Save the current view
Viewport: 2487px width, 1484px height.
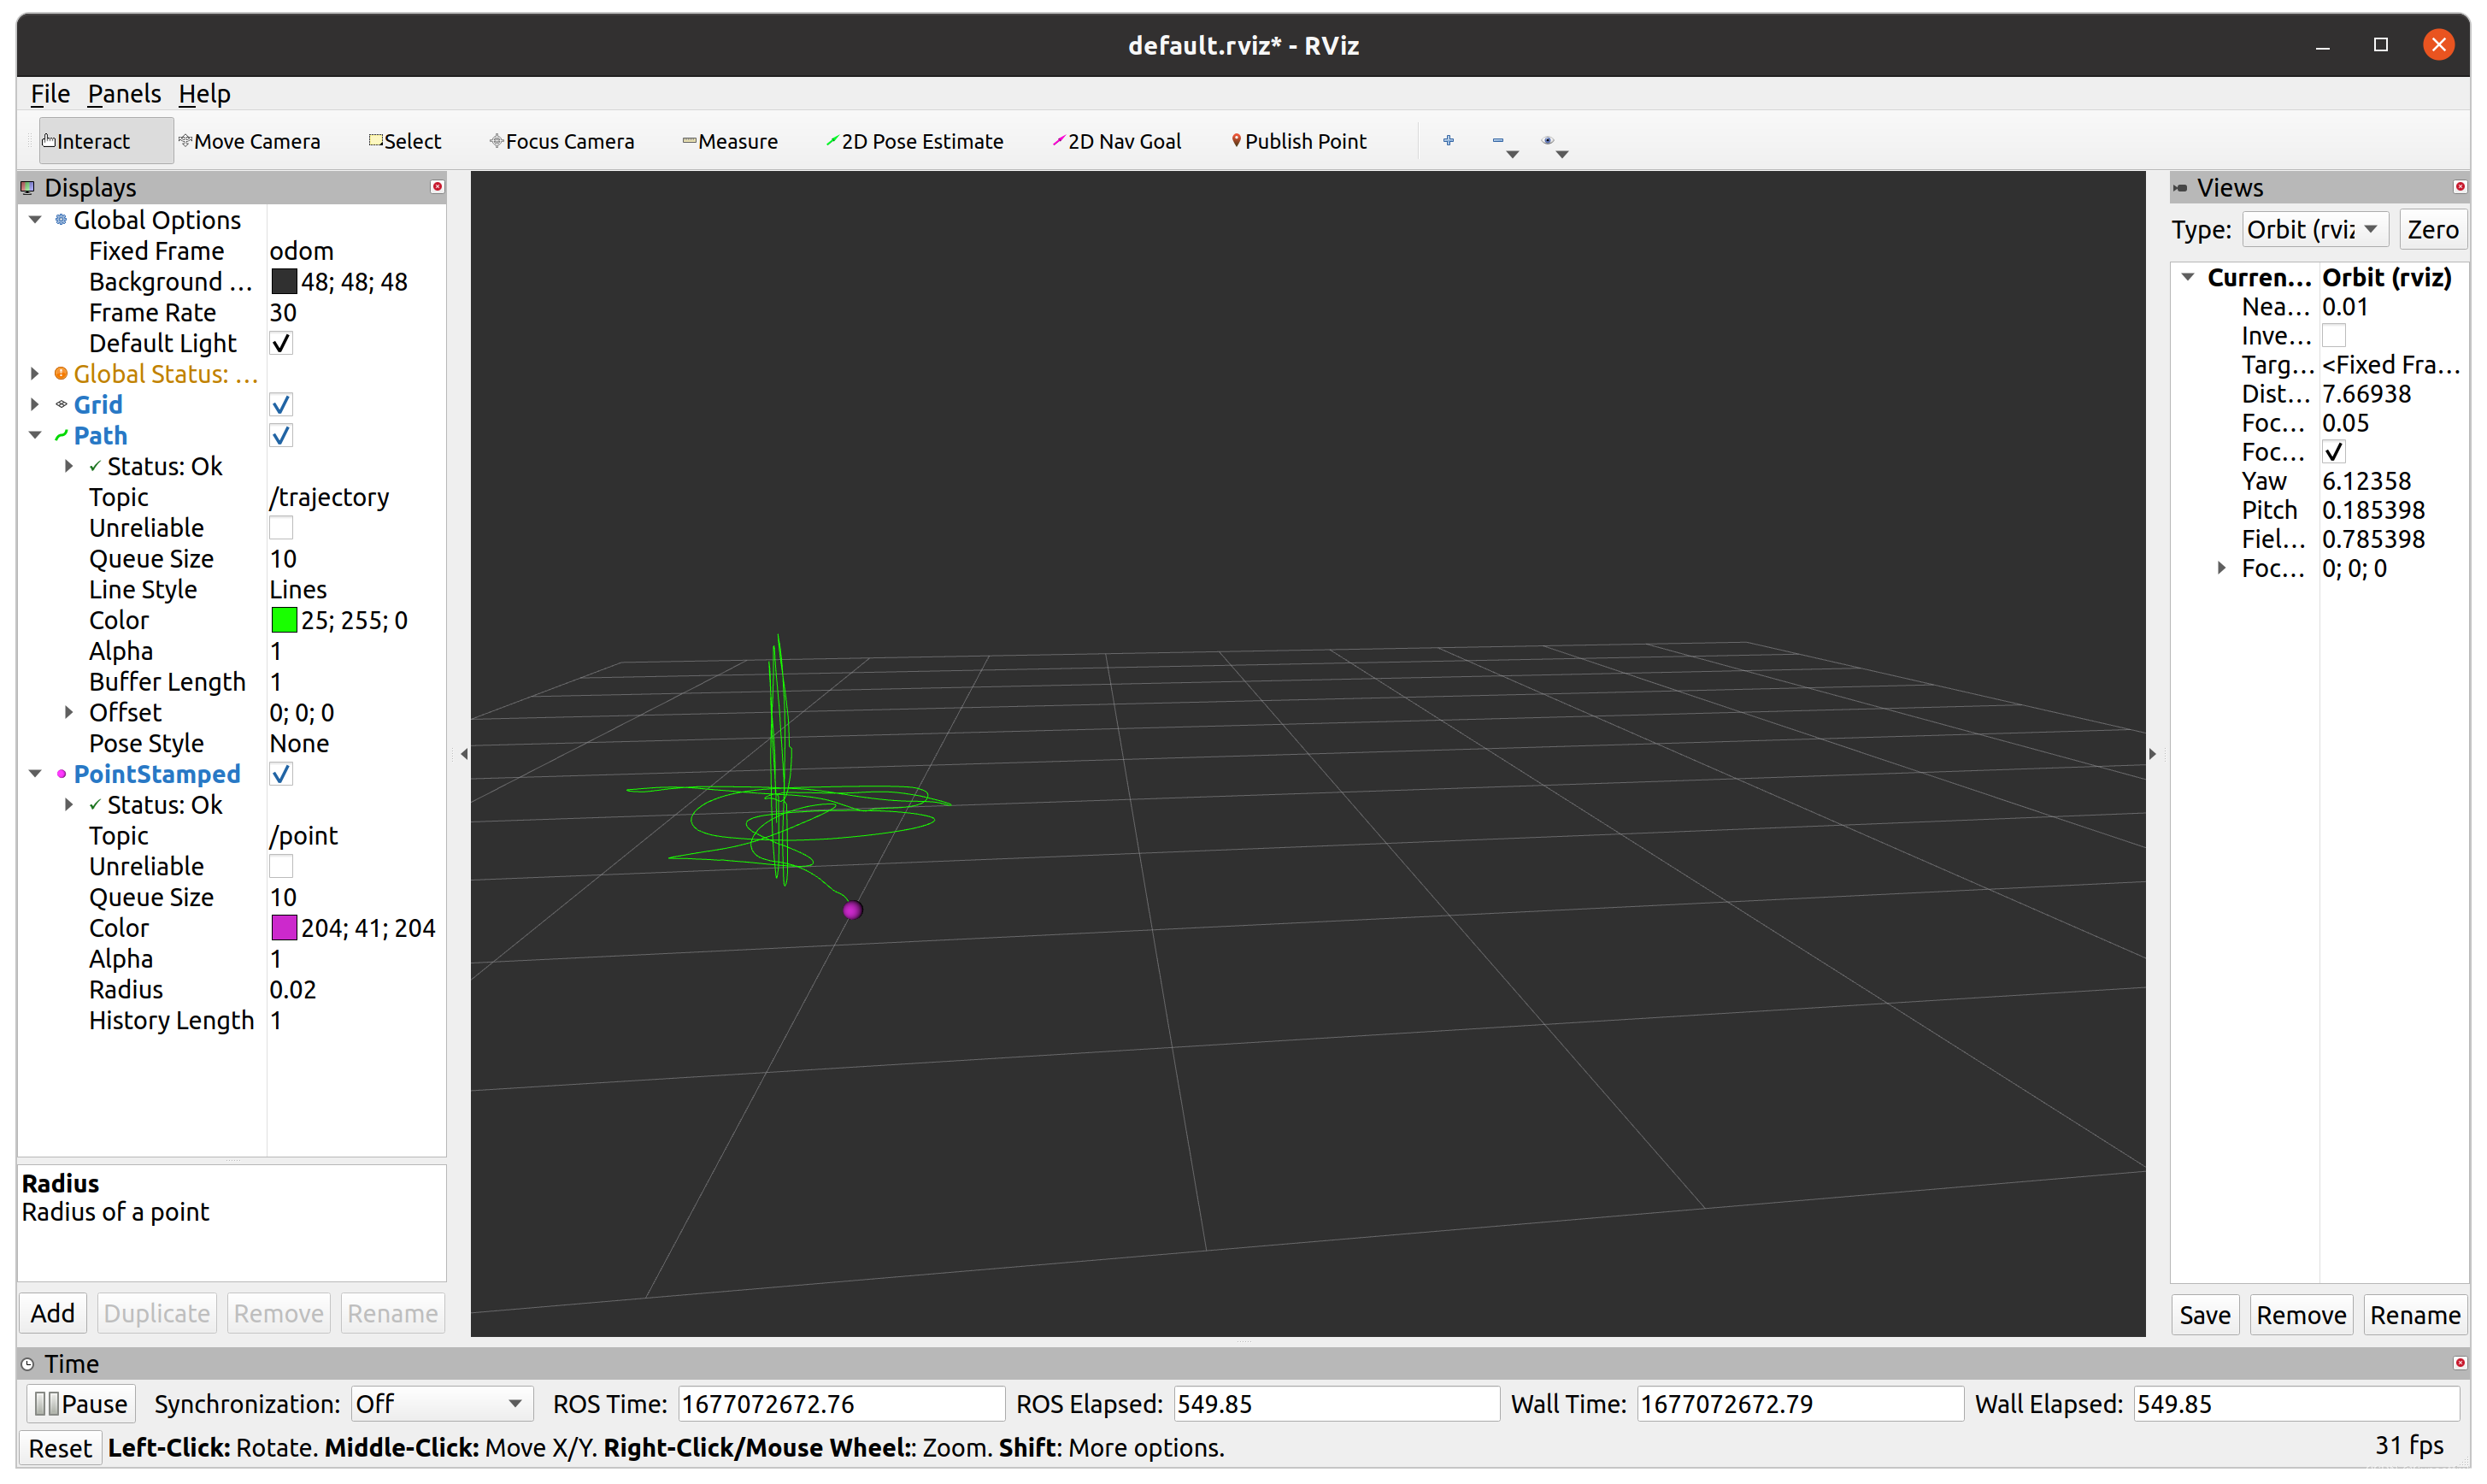point(2205,1315)
